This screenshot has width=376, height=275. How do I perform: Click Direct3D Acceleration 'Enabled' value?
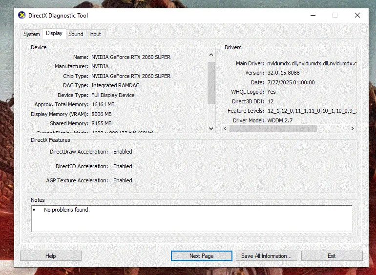[123, 166]
